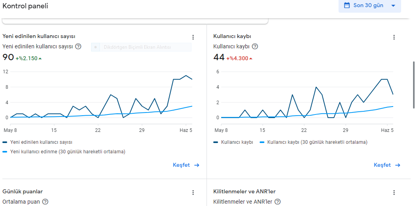
Task: Toggle Yeni kullanıcı edinme moving average legend
Action: click(64, 151)
